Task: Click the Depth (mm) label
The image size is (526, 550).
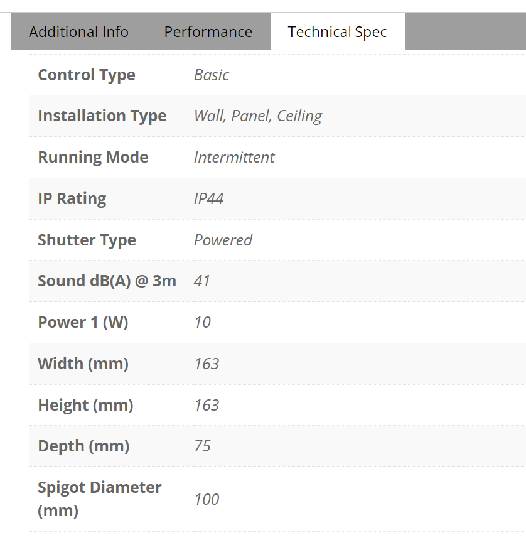Action: (83, 446)
